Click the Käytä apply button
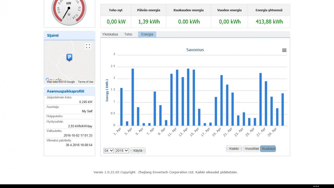The height and width of the screenshot is (188, 334). (x=138, y=151)
